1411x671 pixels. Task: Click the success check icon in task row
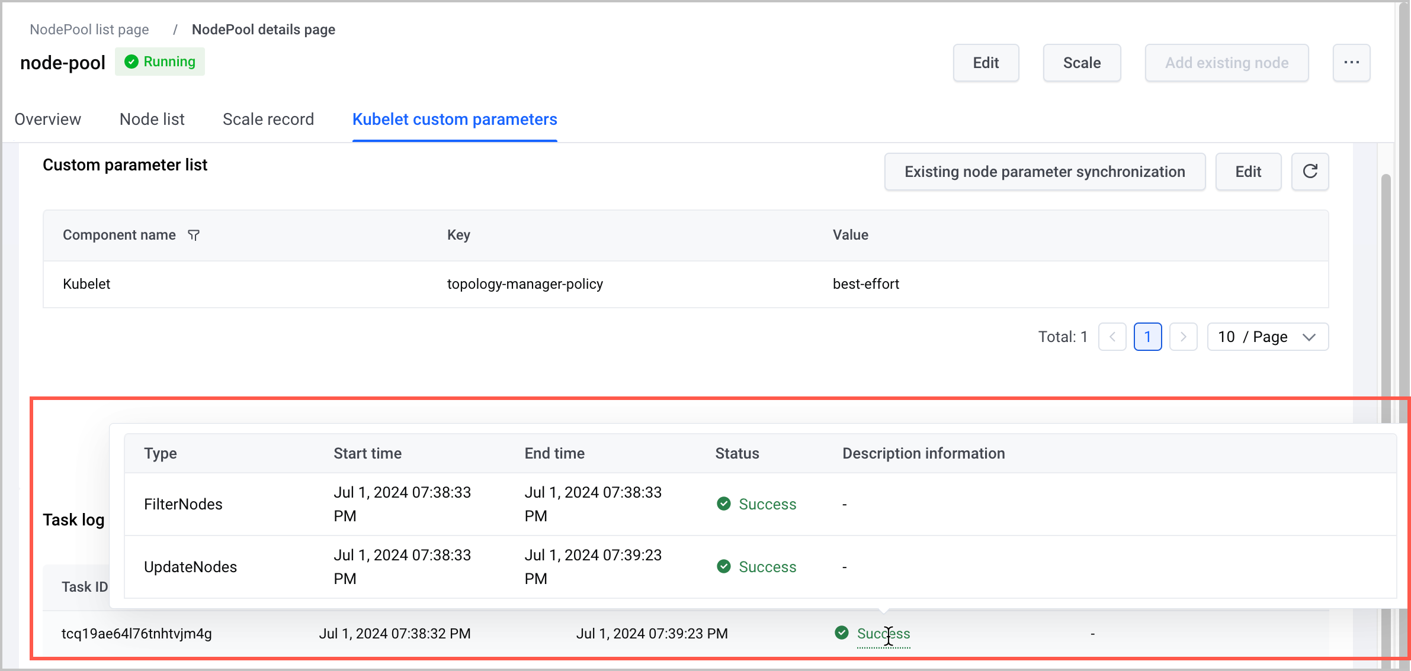point(841,633)
